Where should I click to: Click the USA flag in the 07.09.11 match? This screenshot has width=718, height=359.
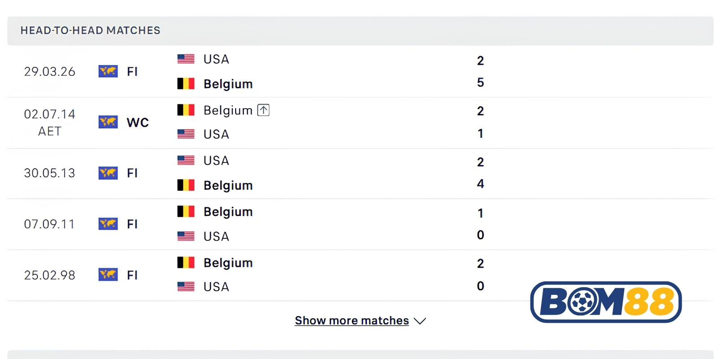click(x=186, y=236)
